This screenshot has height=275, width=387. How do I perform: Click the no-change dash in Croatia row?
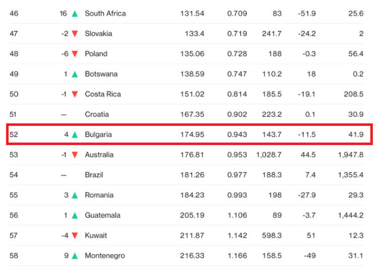click(x=63, y=114)
